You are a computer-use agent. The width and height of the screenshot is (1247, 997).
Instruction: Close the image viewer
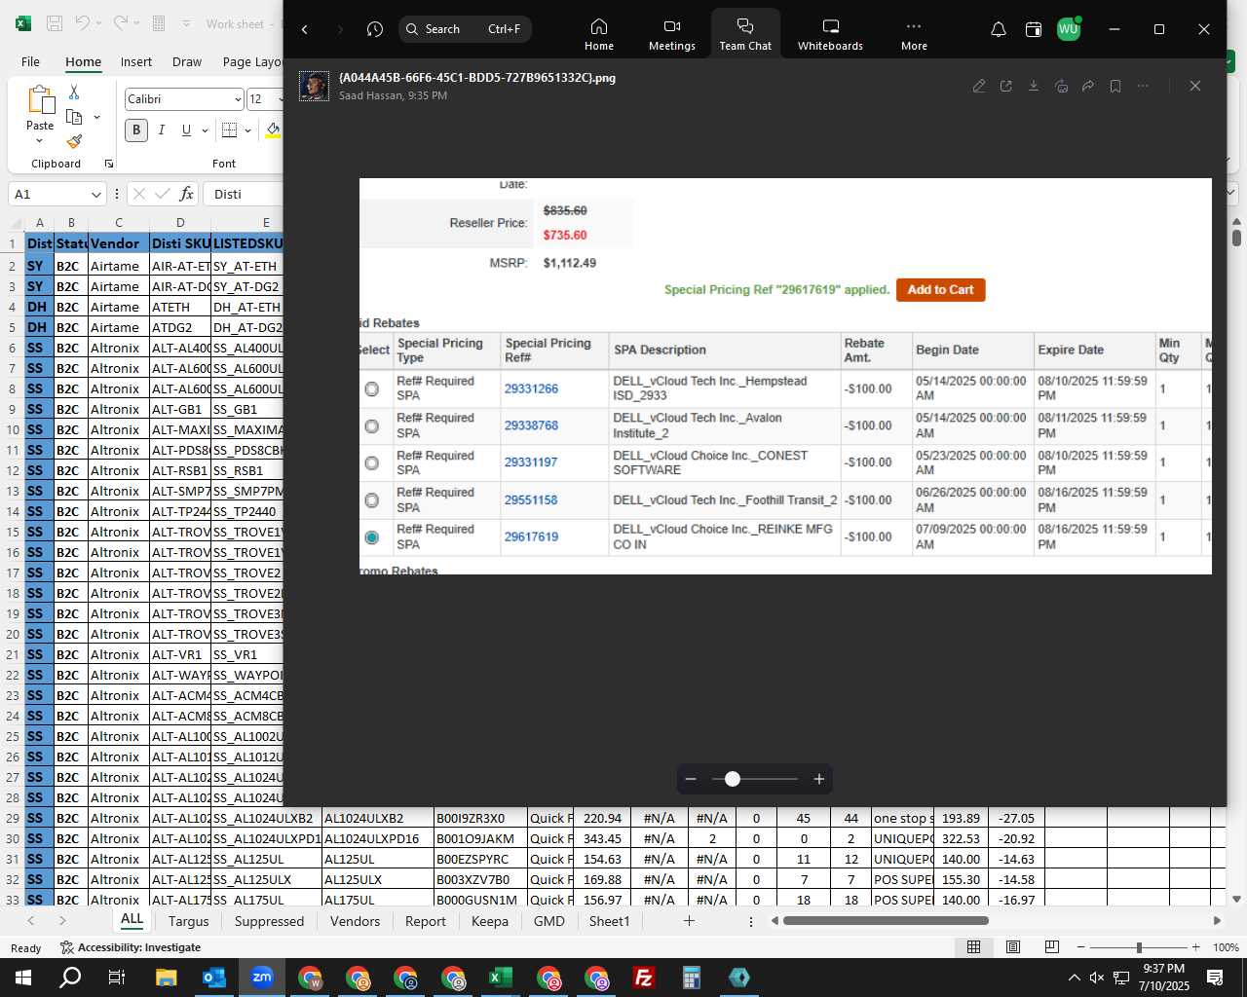(x=1195, y=86)
